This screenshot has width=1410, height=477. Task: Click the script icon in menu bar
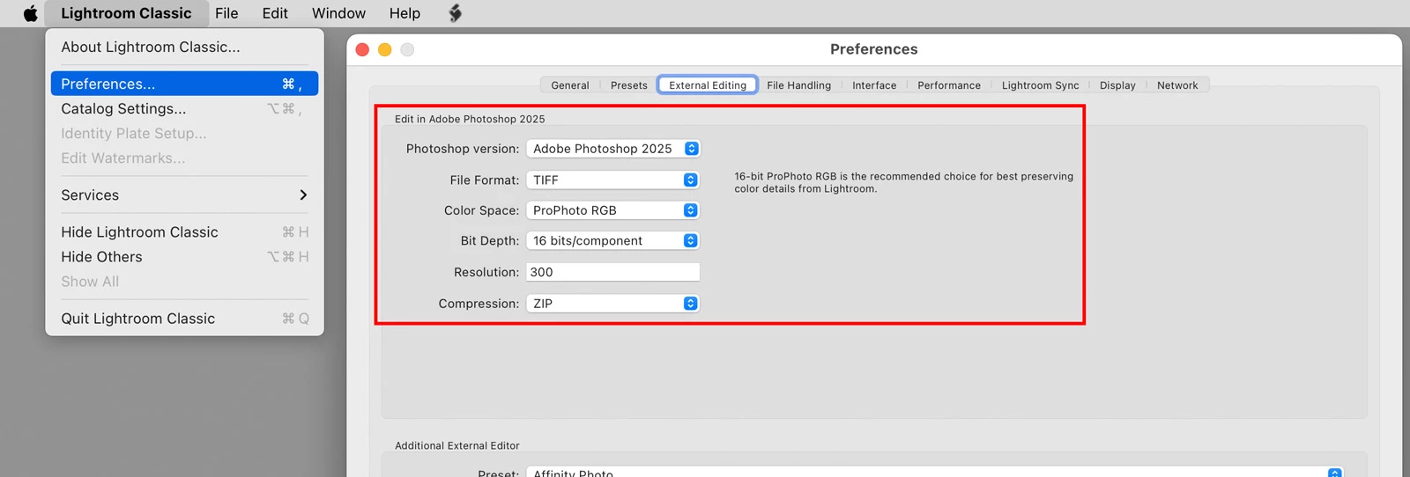(x=455, y=13)
